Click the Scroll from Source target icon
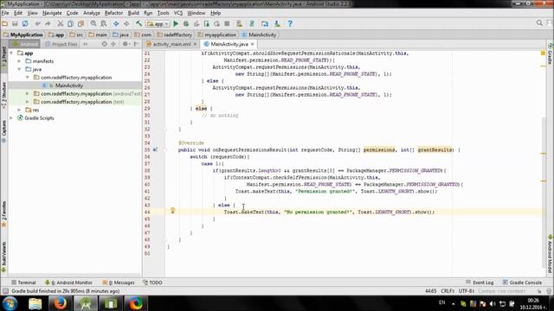554x311 pixels. (x=104, y=44)
